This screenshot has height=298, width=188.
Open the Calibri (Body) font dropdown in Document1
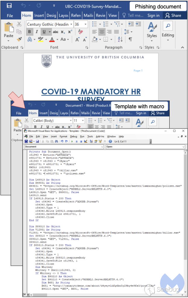[70, 120]
